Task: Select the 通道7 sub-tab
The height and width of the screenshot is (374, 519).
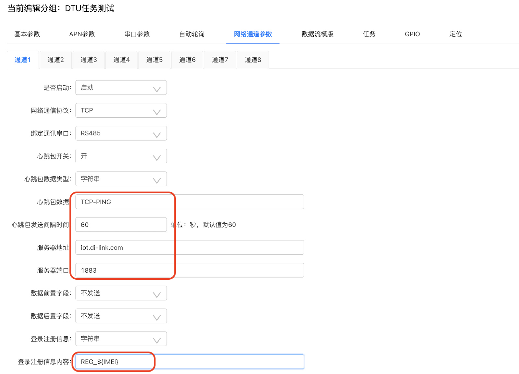Action: click(x=220, y=60)
